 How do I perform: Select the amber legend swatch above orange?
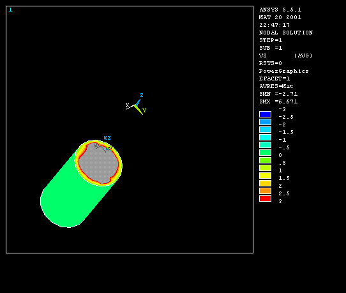[x=265, y=183]
